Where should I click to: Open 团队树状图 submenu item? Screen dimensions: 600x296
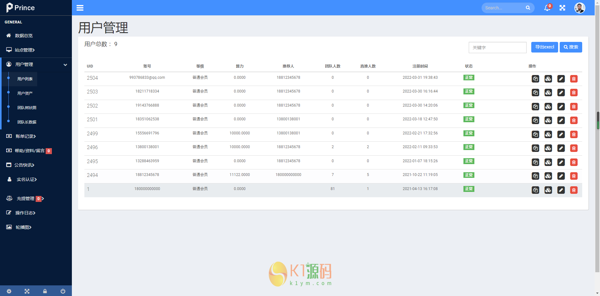[x=27, y=108]
